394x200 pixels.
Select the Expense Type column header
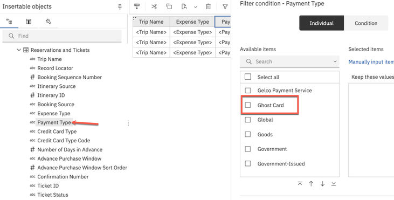point(192,22)
